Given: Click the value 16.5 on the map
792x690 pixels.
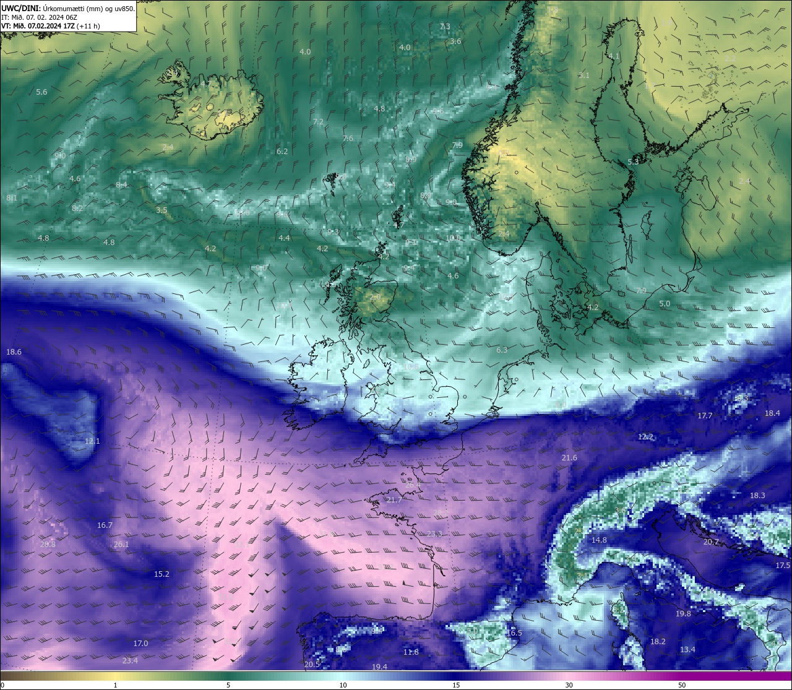Looking at the screenshot, I should 514,633.
